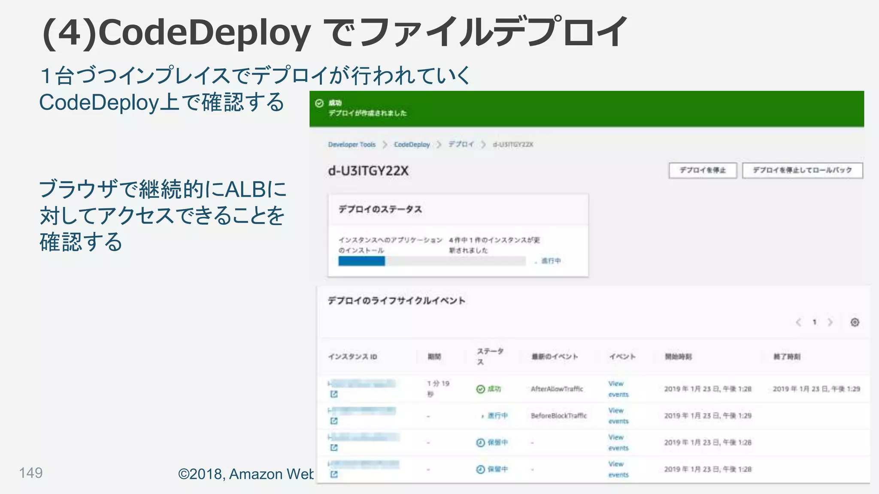Image resolution: width=879 pixels, height=494 pixels.
Task: Click デプロイのステータス panel heading
Action: click(380, 209)
